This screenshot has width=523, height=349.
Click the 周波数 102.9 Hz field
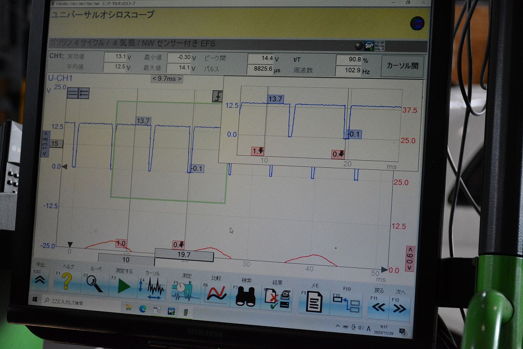pyautogui.click(x=348, y=70)
